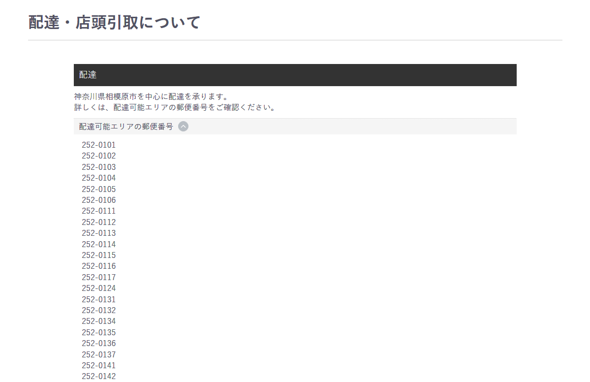Viewport: 590px width, 382px height.
Task: Select postal code 252-0106
Action: click(98, 200)
